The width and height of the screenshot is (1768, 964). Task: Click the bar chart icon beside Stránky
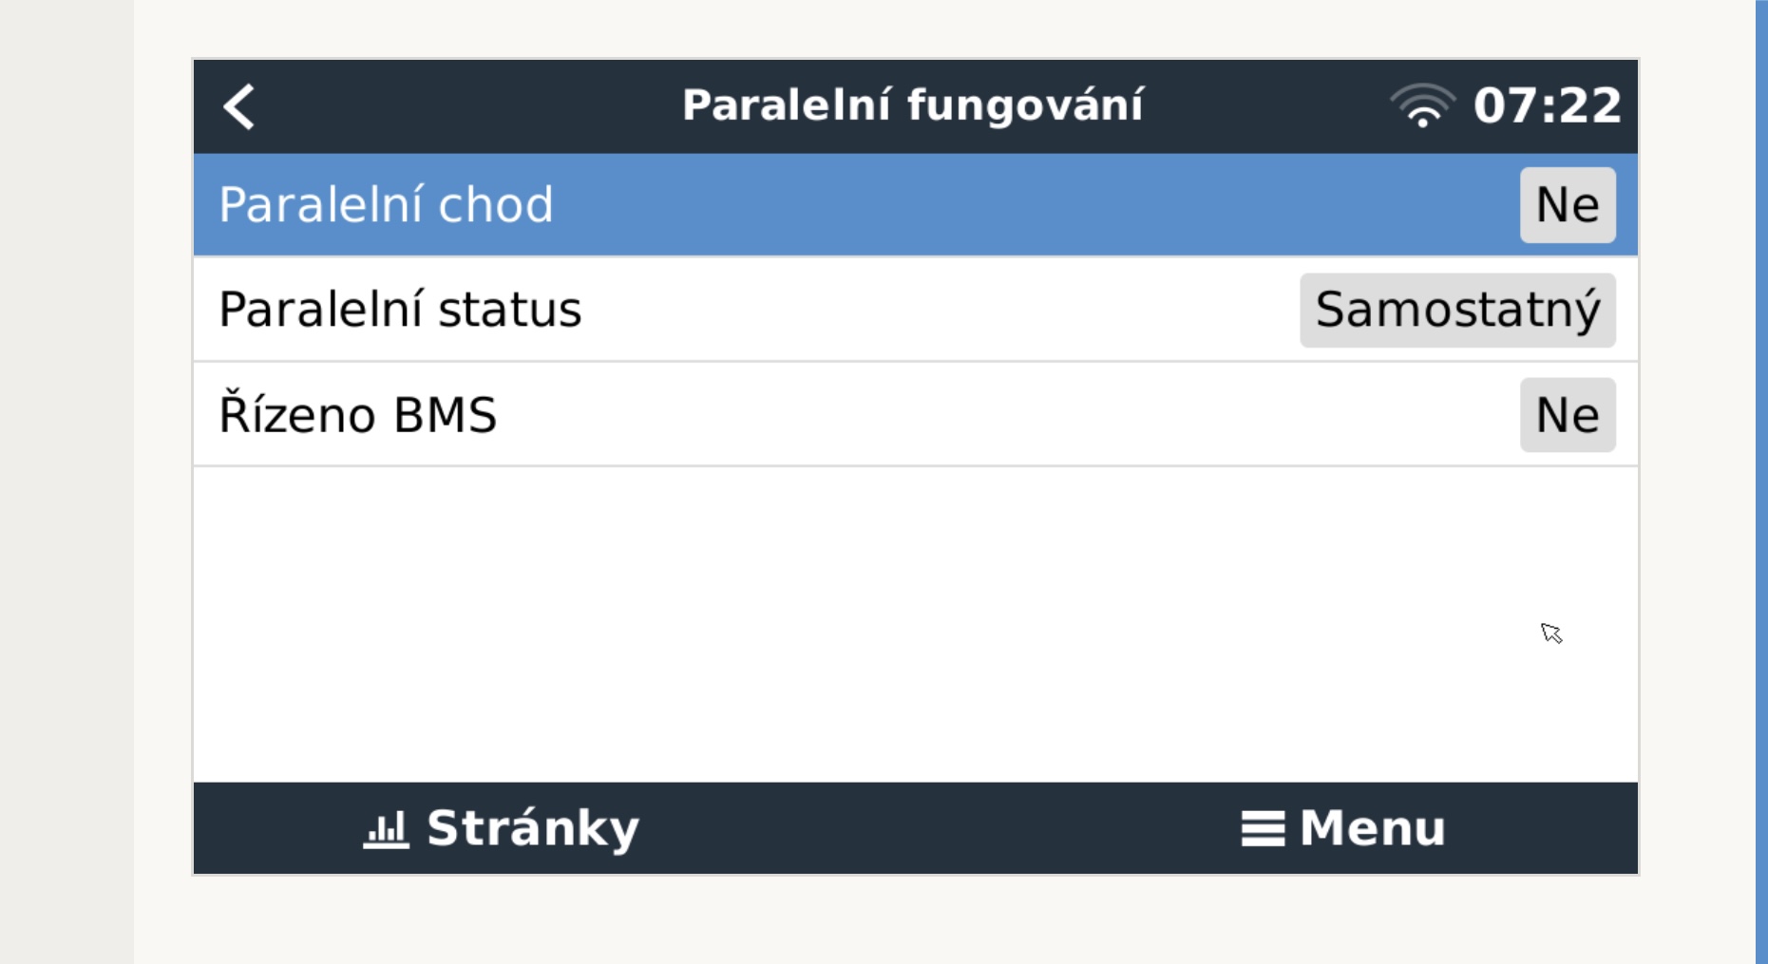(386, 829)
